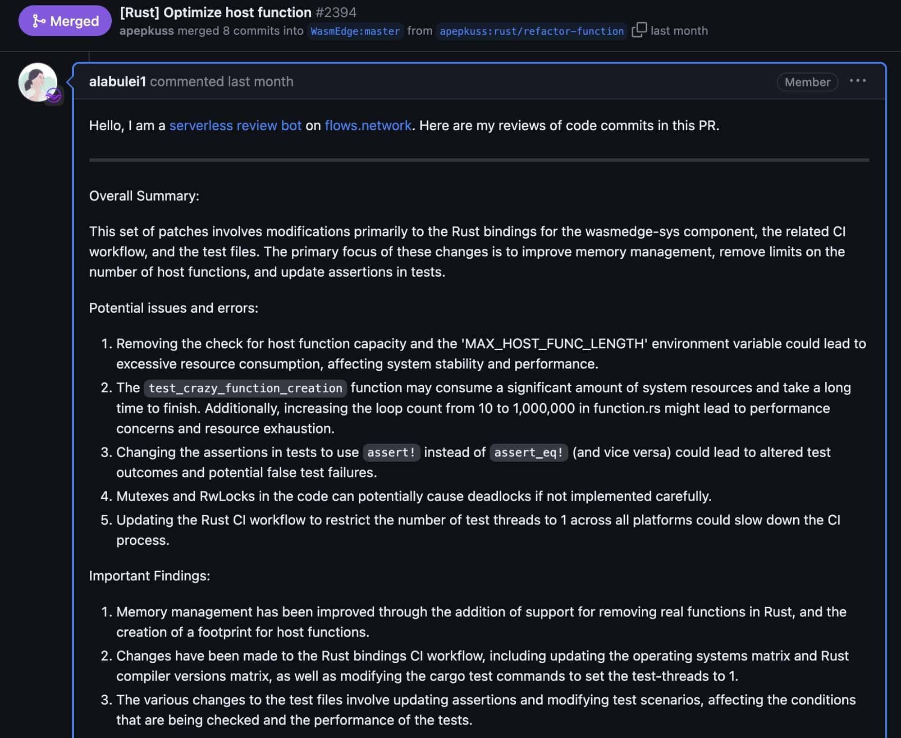This screenshot has height=738, width=901.
Task: Click the #2394 pull request number
Action: tap(336, 12)
